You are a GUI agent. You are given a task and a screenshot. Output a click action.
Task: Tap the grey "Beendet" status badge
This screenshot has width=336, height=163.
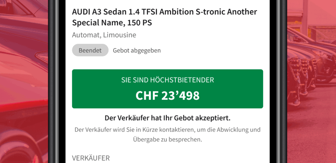click(90, 51)
